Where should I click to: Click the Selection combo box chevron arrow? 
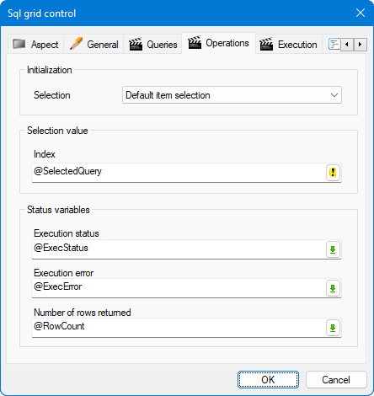coord(334,95)
